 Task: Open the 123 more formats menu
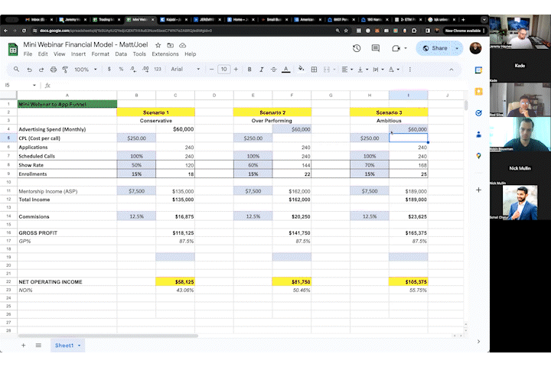point(158,69)
